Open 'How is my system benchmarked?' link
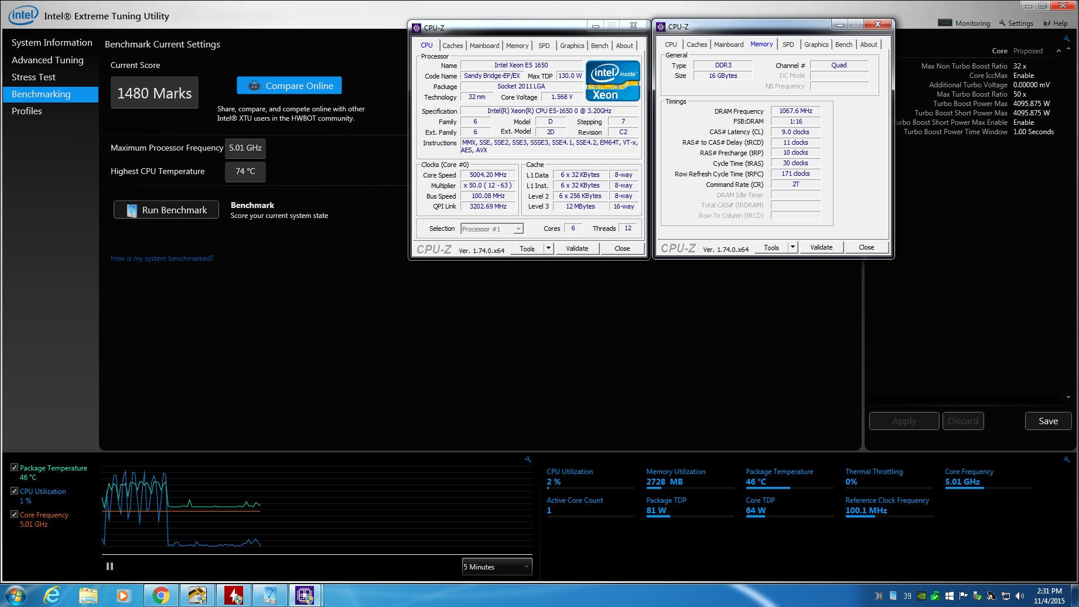The image size is (1079, 607). coord(162,258)
